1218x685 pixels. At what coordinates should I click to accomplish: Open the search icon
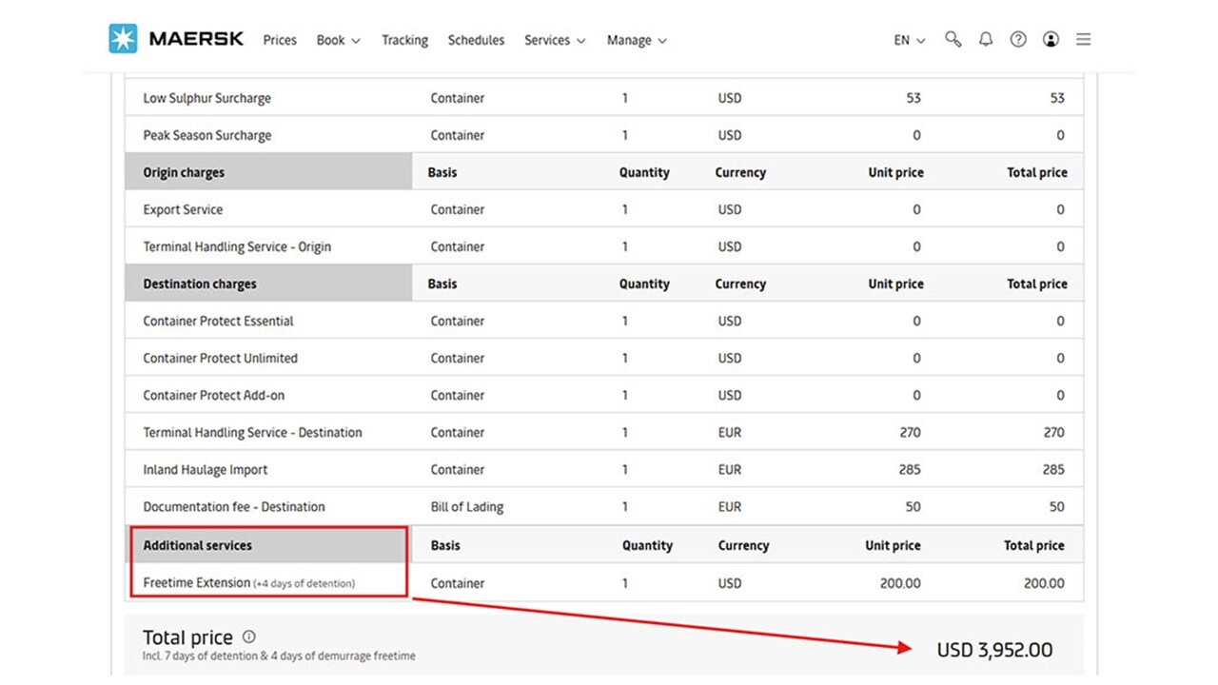(953, 39)
